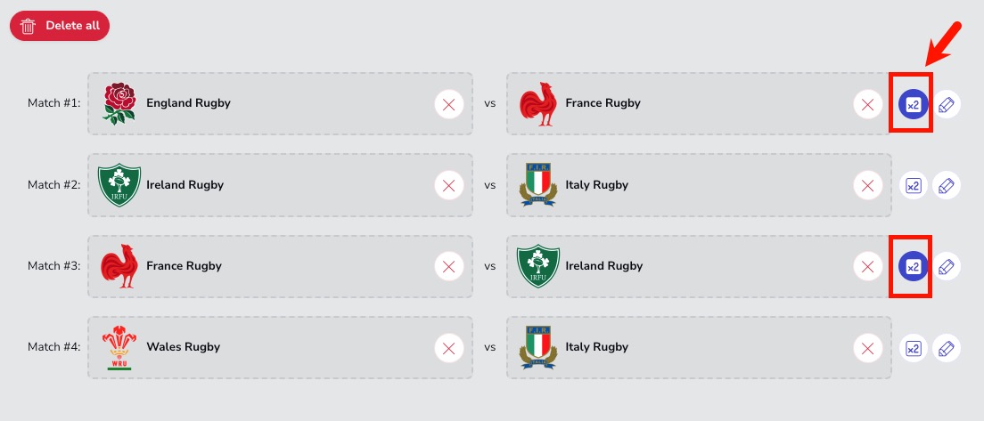Edit Match #3 using pencil icon

click(x=947, y=266)
